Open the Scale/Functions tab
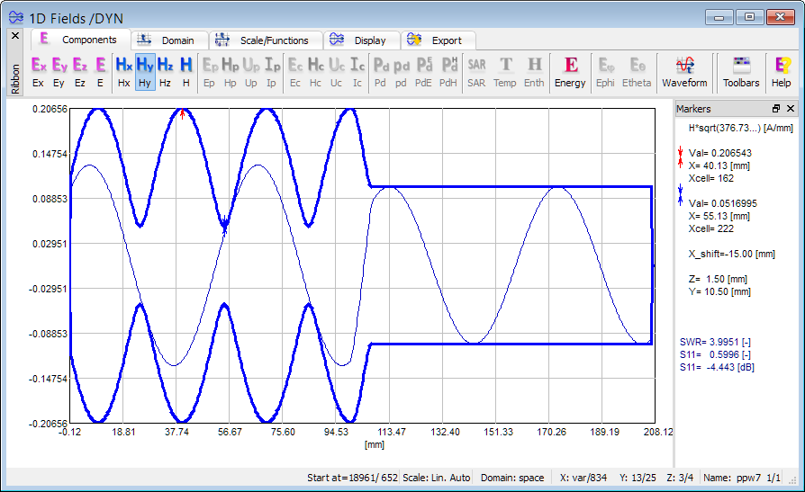805x492 pixels. pyautogui.click(x=265, y=40)
